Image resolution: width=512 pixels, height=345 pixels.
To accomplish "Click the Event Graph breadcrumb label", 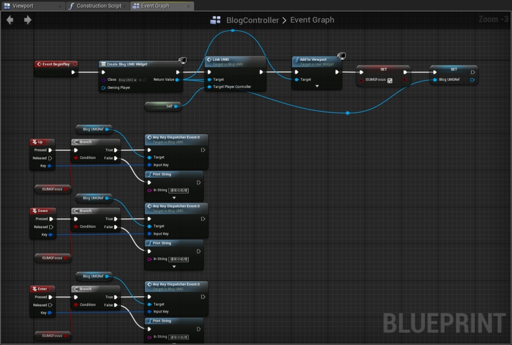I will tap(312, 20).
